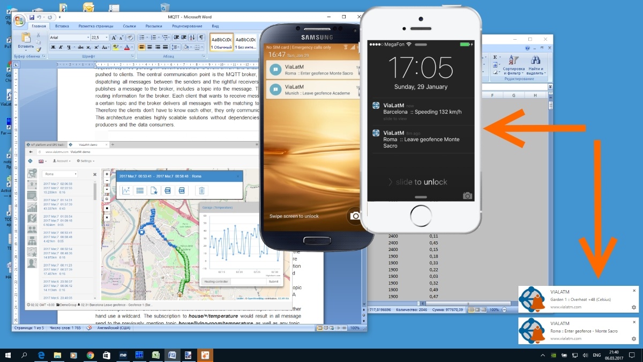
Task: Click the Office button in Word
Action: tap(19, 21)
